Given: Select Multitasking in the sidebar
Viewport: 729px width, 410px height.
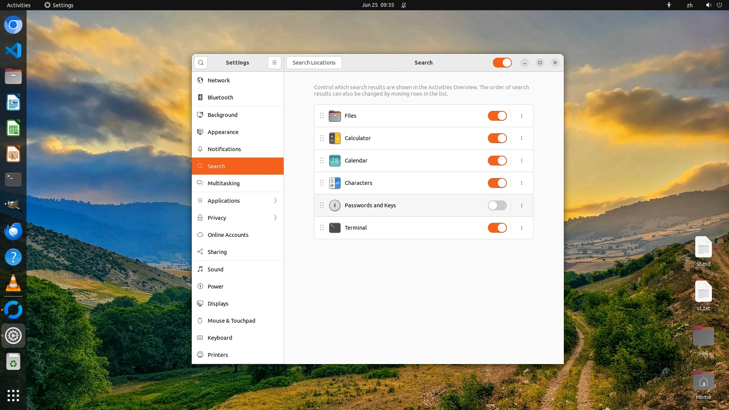Looking at the screenshot, I should tap(223, 183).
